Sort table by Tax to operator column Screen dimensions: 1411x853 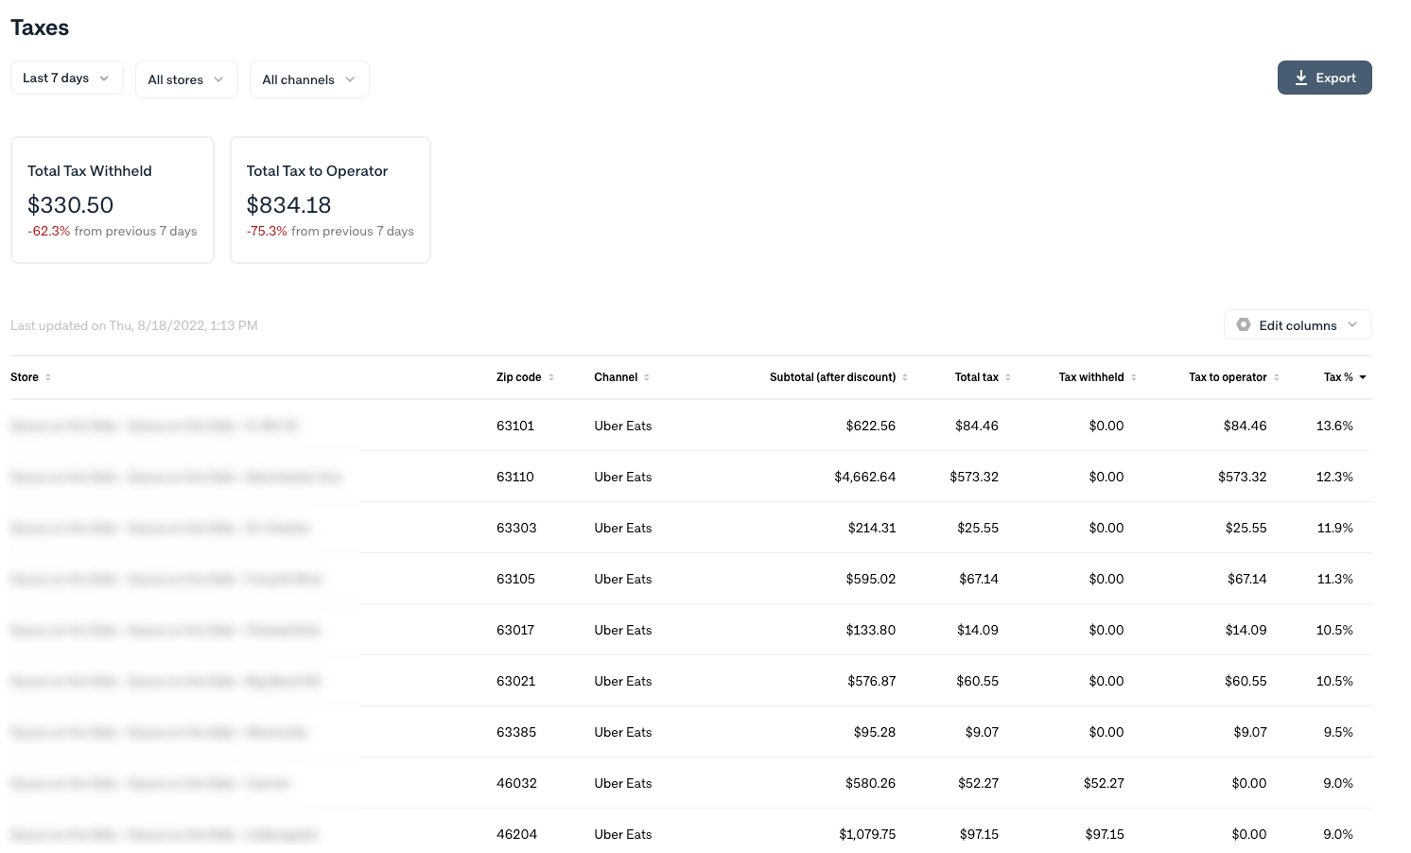[1234, 377]
